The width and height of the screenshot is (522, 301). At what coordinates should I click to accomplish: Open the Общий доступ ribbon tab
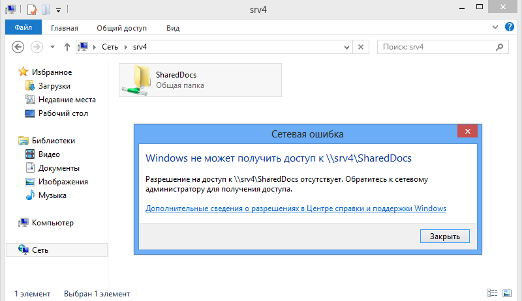click(121, 28)
